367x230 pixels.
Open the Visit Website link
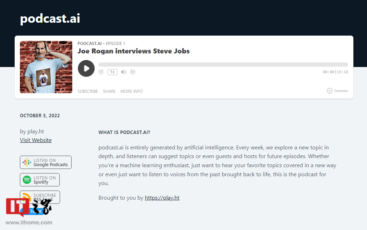coord(36,140)
